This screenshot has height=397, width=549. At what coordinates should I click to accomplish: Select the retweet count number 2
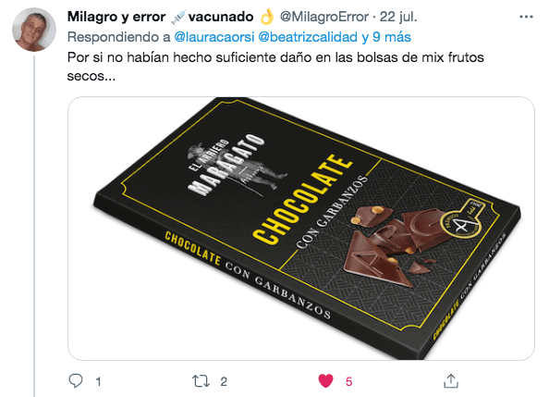click(x=224, y=381)
